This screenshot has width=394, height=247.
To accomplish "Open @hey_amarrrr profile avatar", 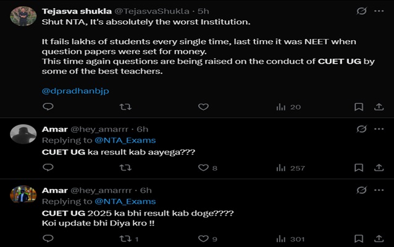I will coord(23,194).
